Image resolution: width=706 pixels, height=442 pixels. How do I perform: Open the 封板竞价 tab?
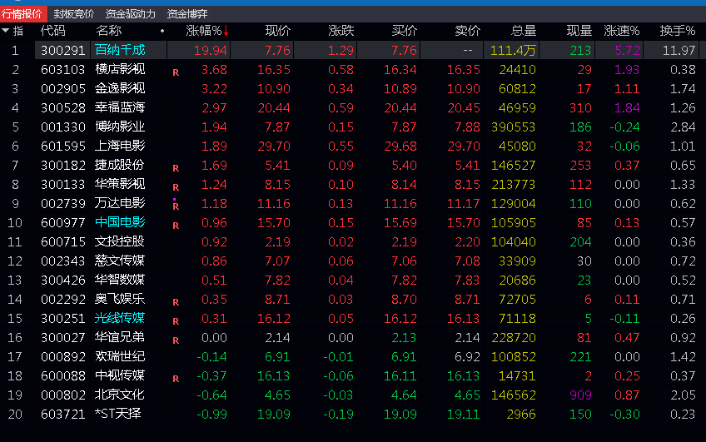click(74, 14)
